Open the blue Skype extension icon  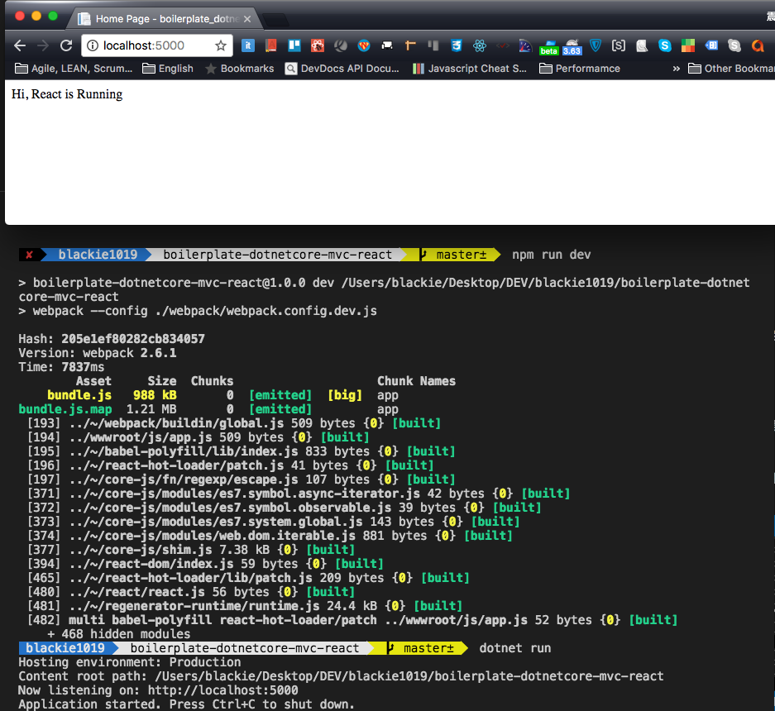(664, 46)
